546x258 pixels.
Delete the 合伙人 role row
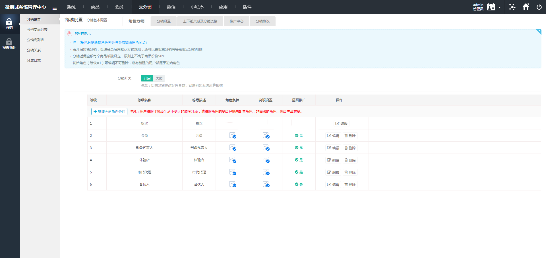point(350,184)
